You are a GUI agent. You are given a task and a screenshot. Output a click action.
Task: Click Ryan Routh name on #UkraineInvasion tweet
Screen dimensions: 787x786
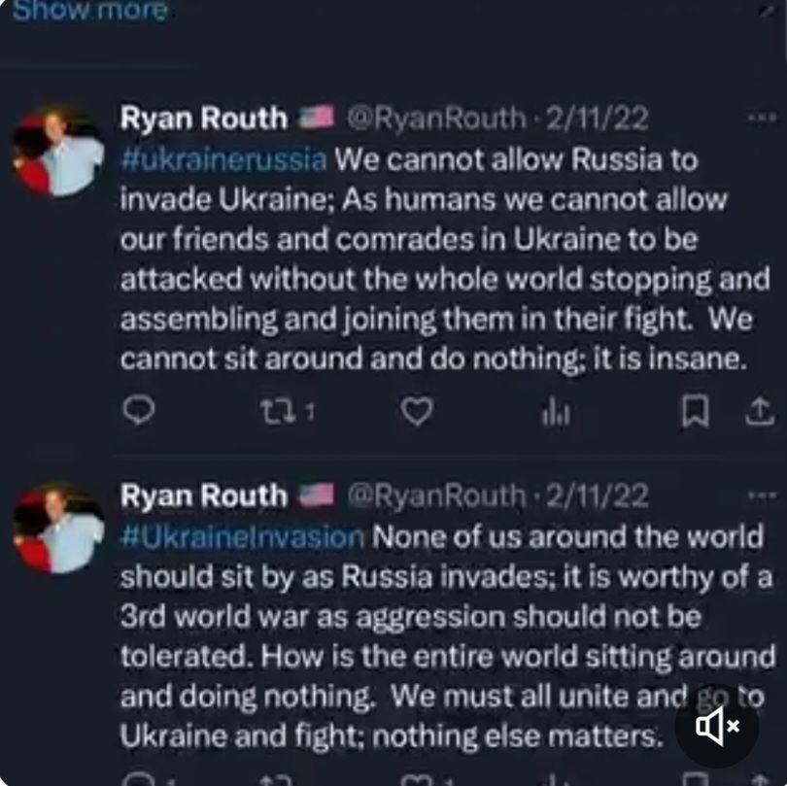[203, 496]
